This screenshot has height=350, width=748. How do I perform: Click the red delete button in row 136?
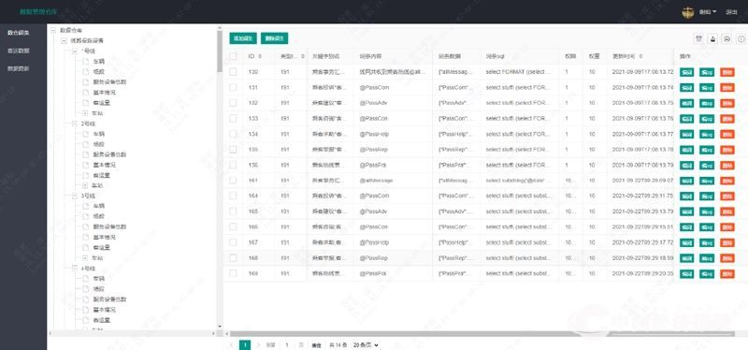click(727, 166)
